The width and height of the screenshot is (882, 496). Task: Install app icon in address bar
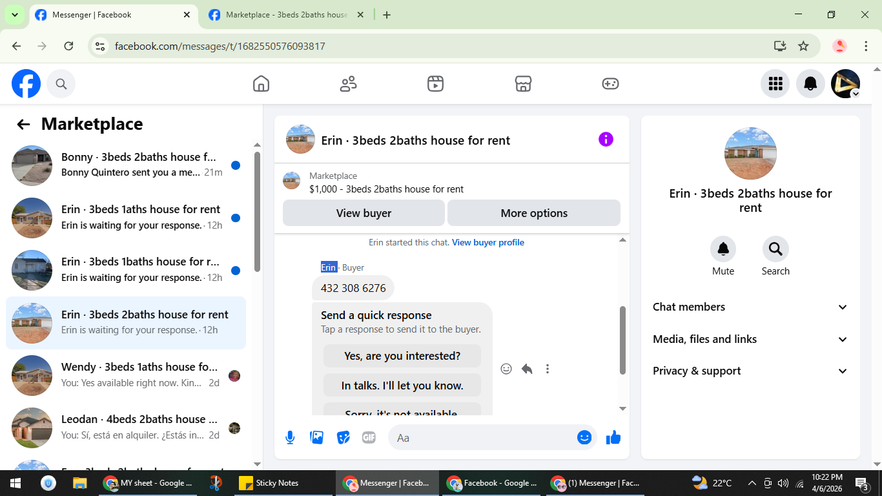[780, 46]
